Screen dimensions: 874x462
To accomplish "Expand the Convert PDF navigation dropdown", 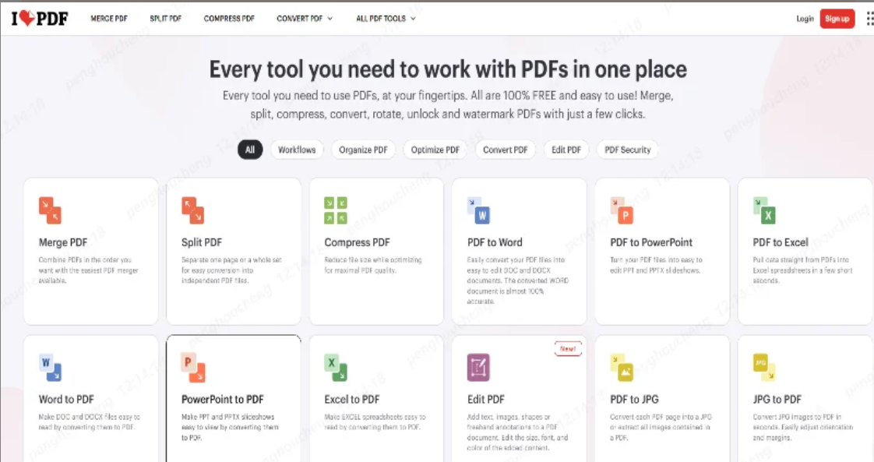I will pos(305,18).
